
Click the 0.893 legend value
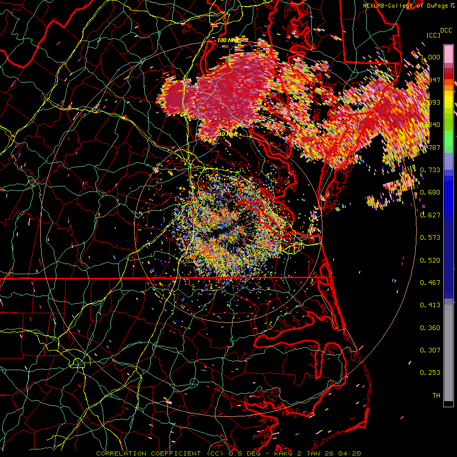click(x=430, y=102)
